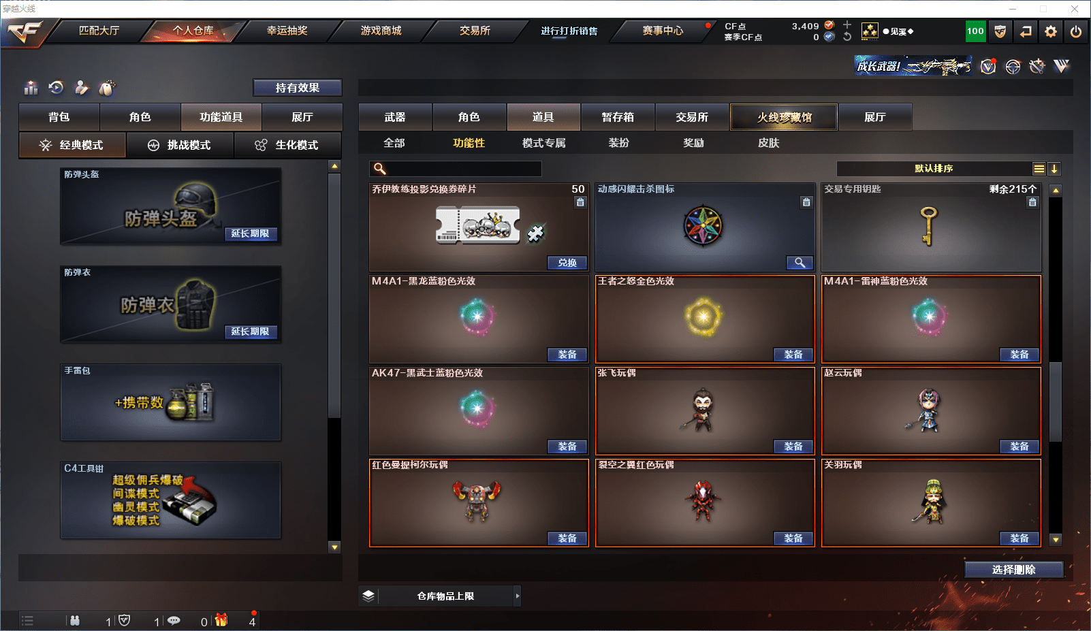
Task: Click the down arrow of the left item list
Action: click(x=334, y=547)
